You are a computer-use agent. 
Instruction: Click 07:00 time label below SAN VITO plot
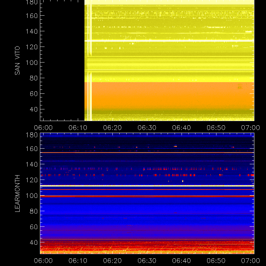click(251, 128)
